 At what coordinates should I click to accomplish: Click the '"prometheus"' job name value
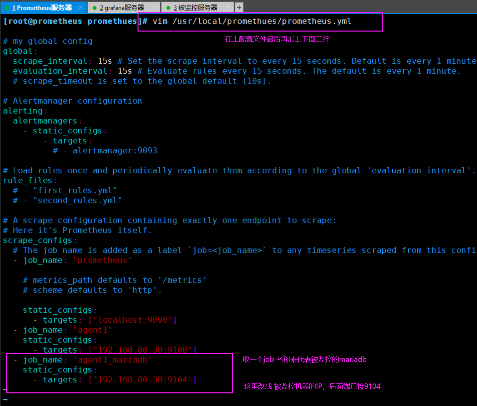[x=102, y=260]
